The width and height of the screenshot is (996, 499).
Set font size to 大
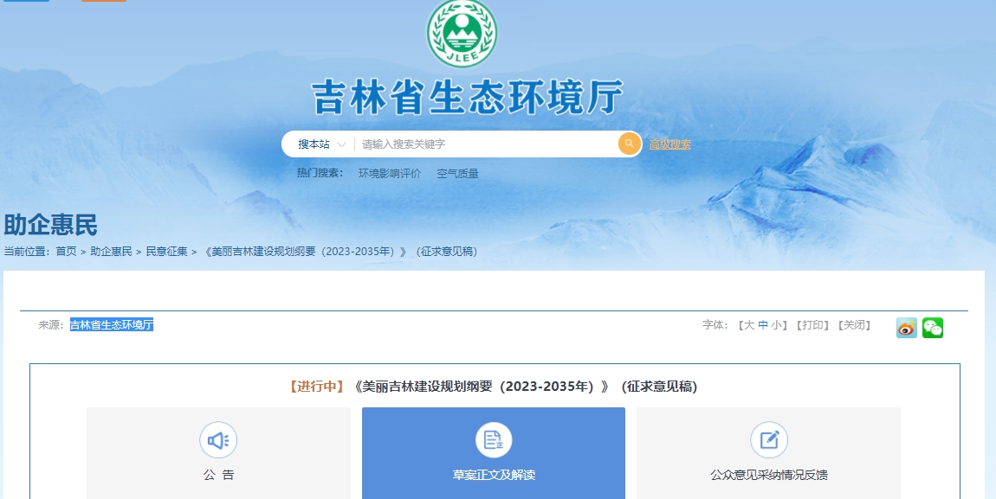pyautogui.click(x=748, y=325)
